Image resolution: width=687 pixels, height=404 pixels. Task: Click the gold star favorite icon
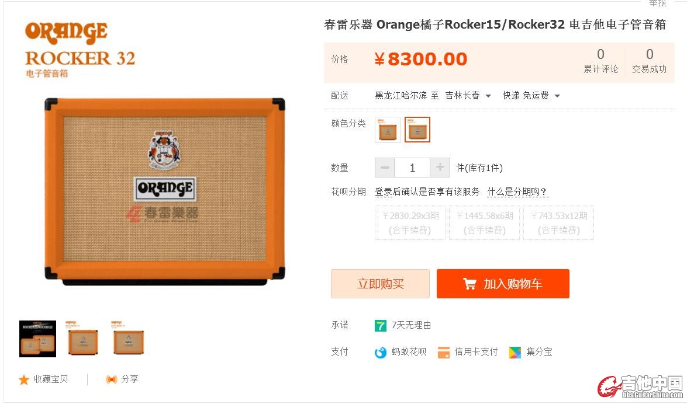pyautogui.click(x=23, y=379)
